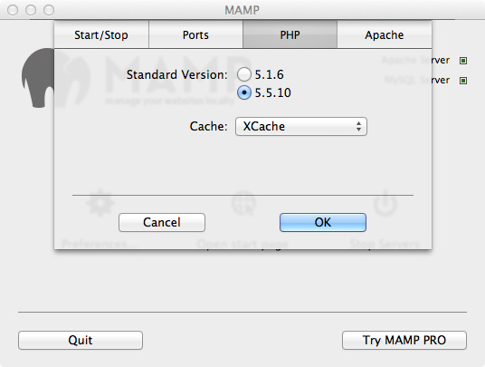Open the Ports tab
Image resolution: width=485 pixels, height=367 pixels.
point(195,34)
